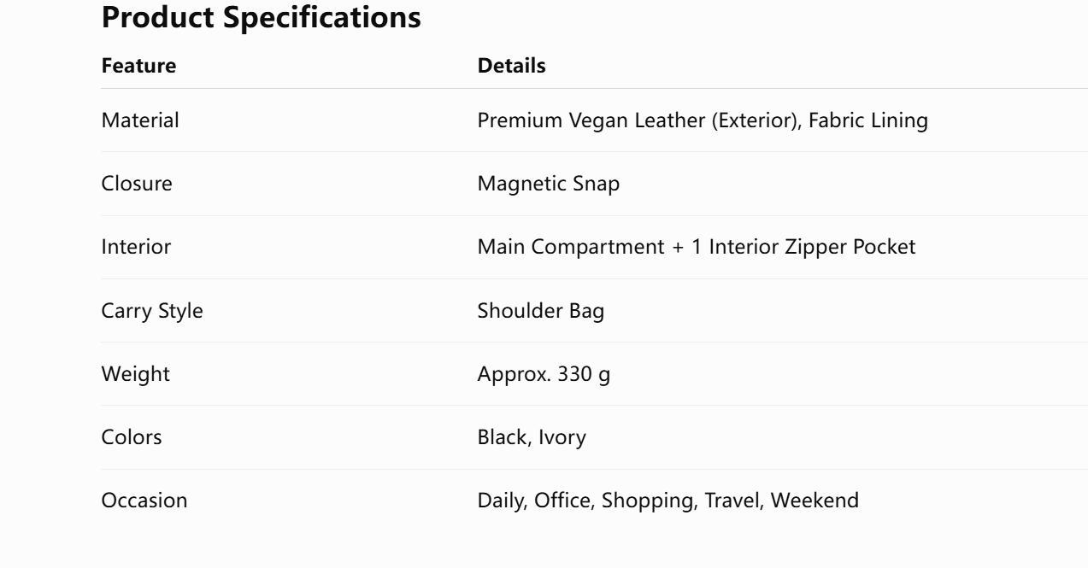Click the Occasion row label
Image resolution: width=1088 pixels, height=568 pixels.
point(144,501)
